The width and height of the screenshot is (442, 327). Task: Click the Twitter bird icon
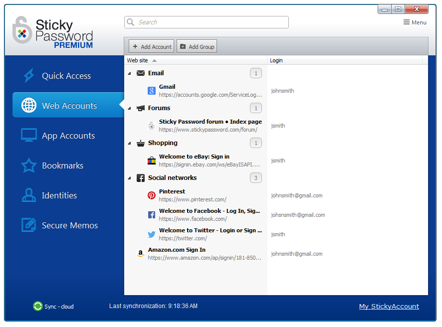tap(152, 234)
